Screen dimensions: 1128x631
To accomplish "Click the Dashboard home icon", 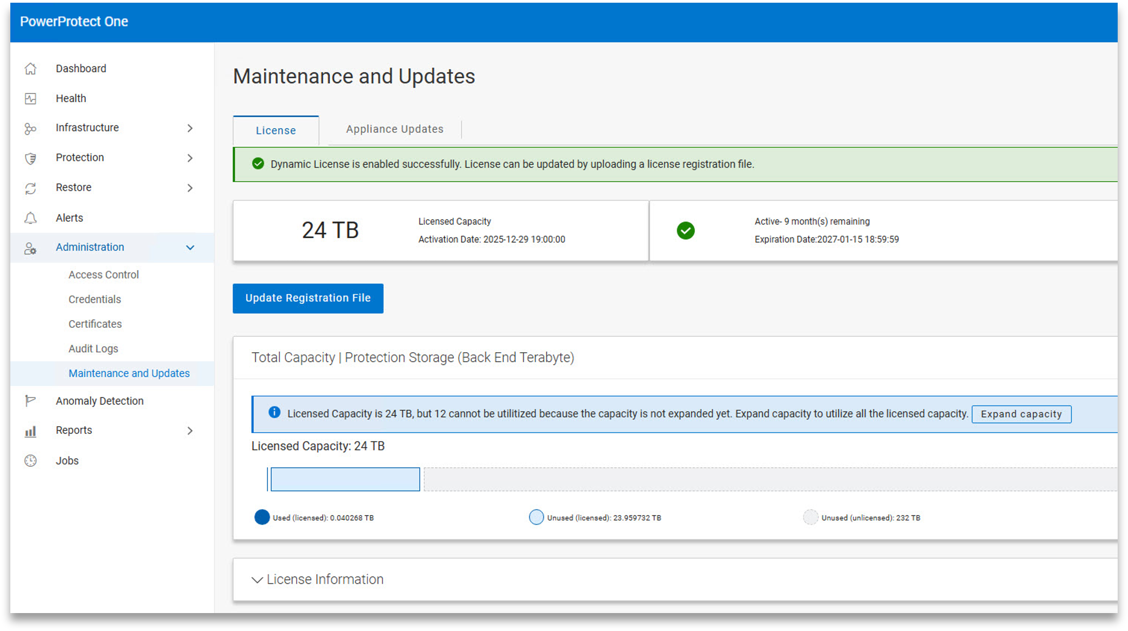I will coord(30,68).
